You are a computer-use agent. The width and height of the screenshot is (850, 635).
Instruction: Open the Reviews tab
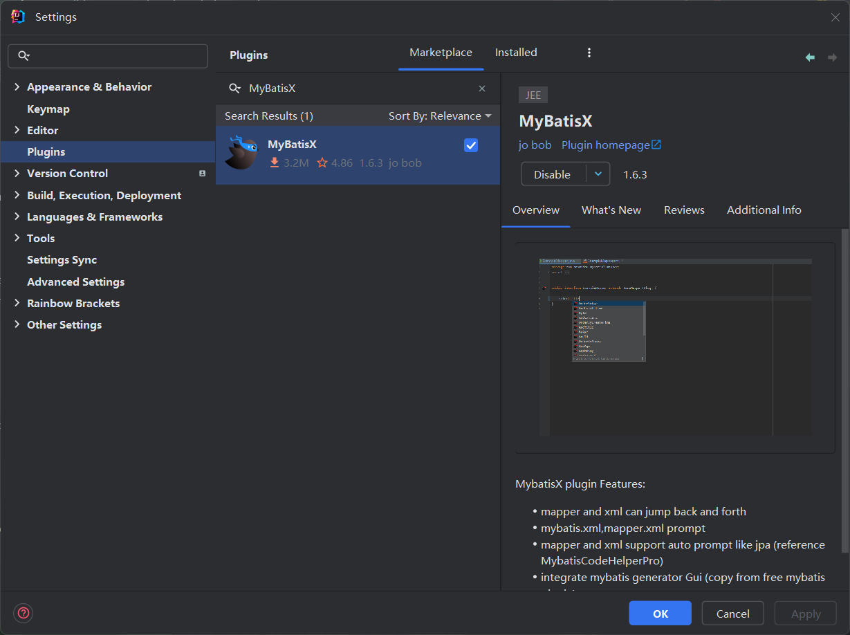[684, 210]
